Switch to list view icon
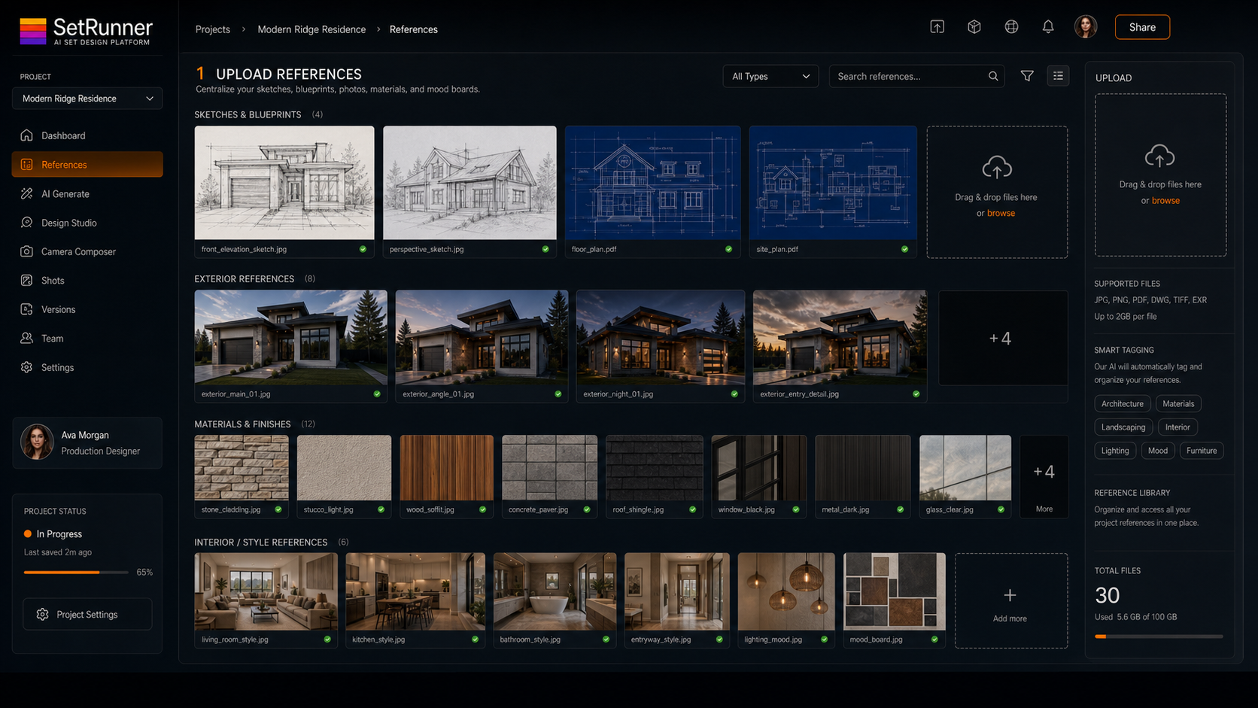Viewport: 1258px width, 708px height. [x=1058, y=76]
